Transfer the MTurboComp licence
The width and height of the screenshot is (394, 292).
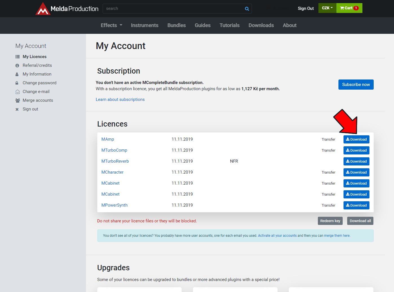point(328,151)
